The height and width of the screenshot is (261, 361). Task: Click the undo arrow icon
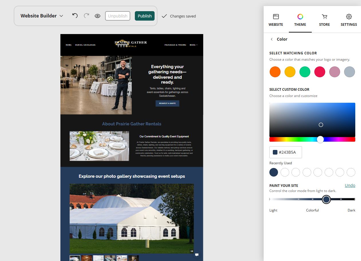[x=75, y=16]
